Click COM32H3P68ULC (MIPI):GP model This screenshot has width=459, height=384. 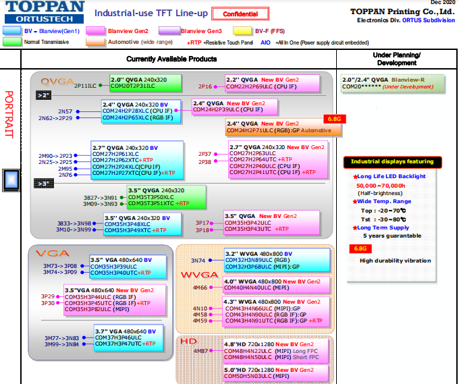[x=263, y=267]
